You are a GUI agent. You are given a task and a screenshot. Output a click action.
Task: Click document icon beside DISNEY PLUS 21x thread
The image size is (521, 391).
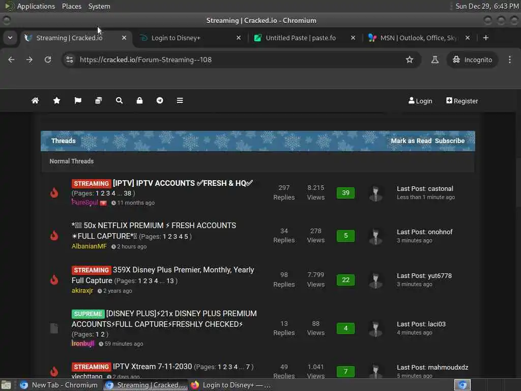pyautogui.click(x=54, y=328)
